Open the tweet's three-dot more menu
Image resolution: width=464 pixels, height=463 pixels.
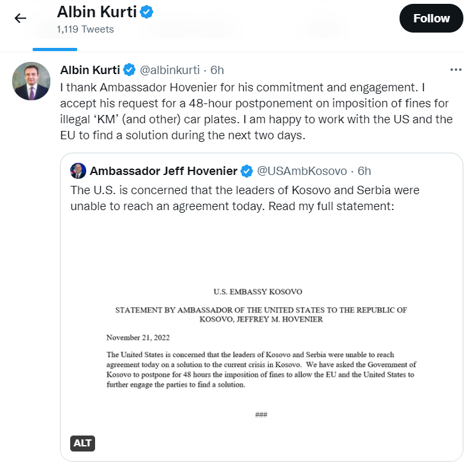point(455,70)
